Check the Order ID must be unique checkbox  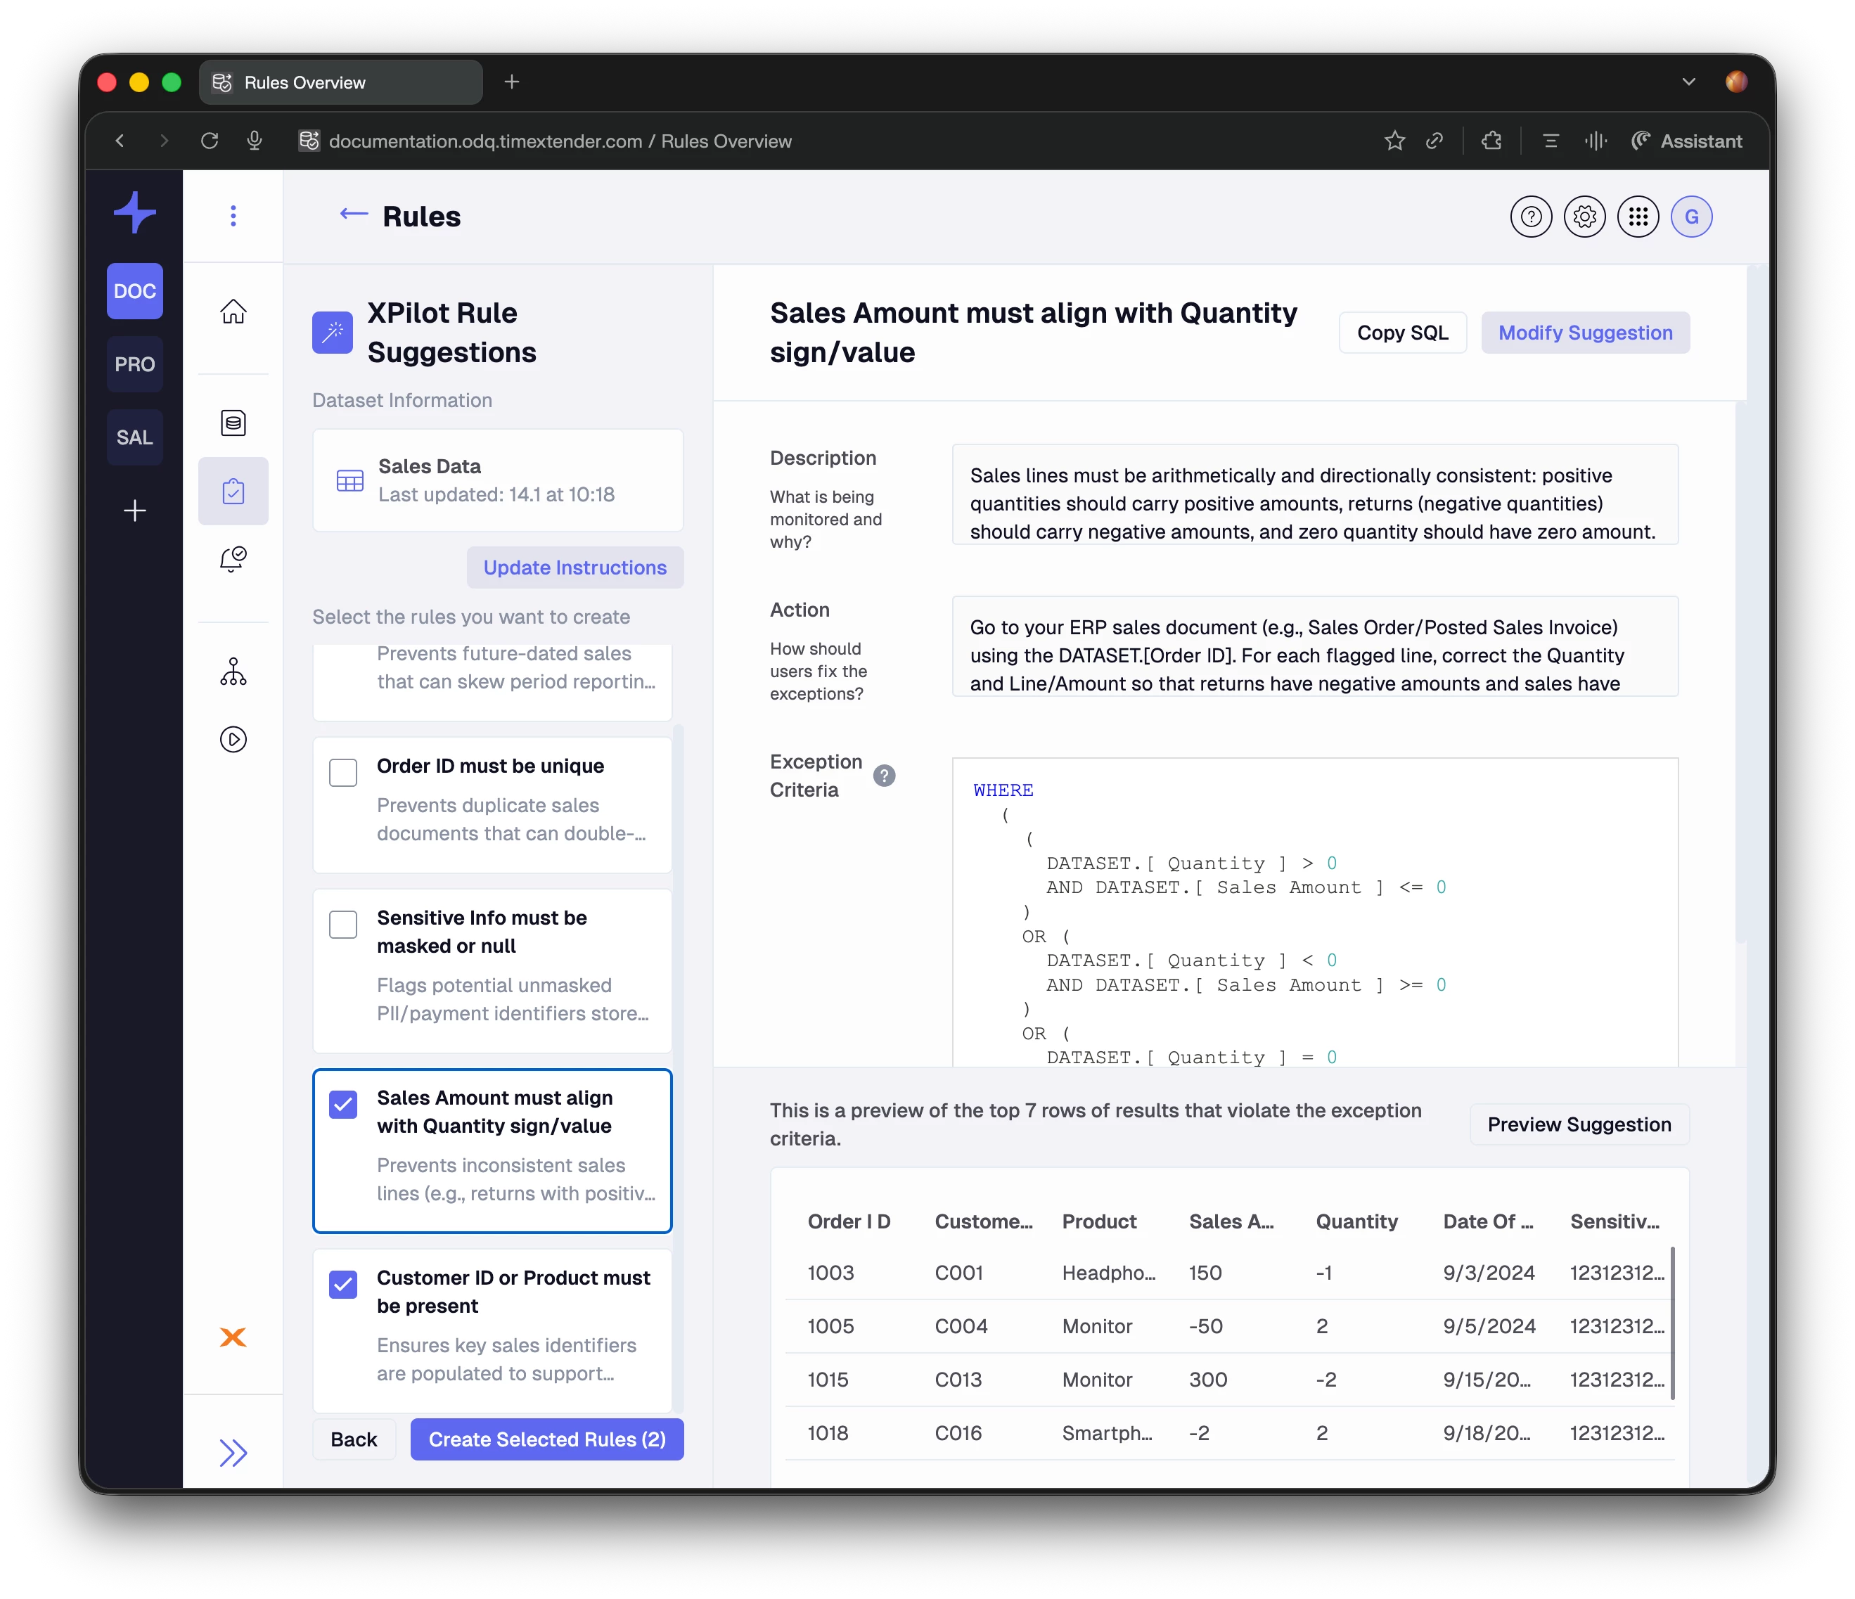coord(343,772)
